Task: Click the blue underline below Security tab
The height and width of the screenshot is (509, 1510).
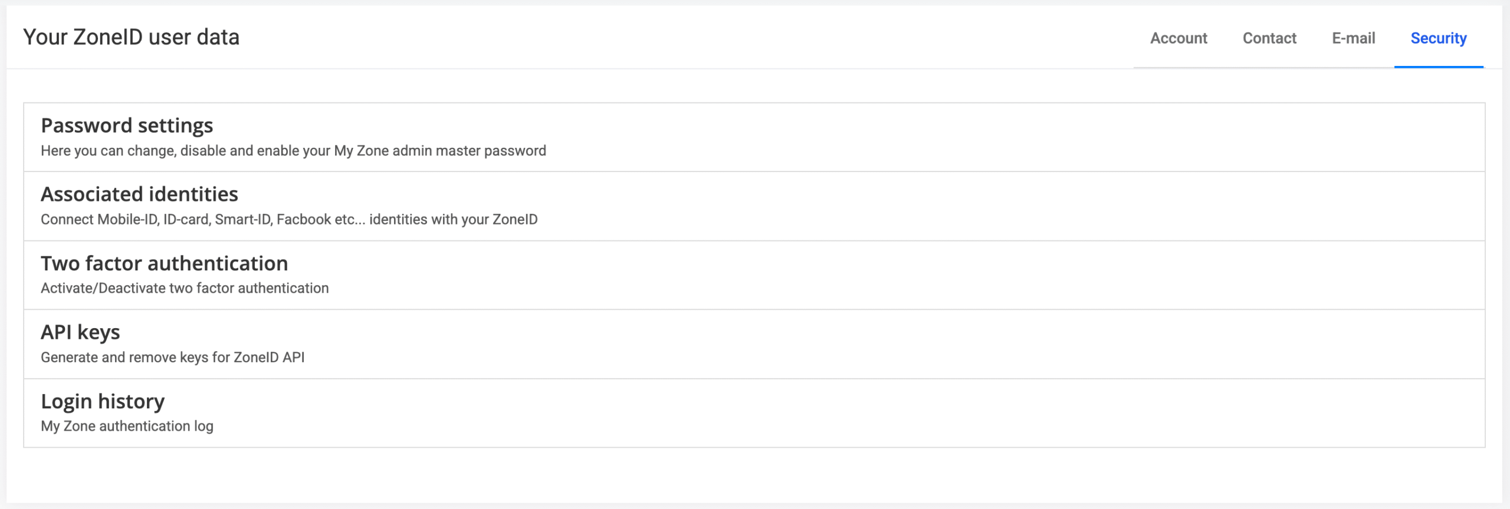Action: point(1438,67)
